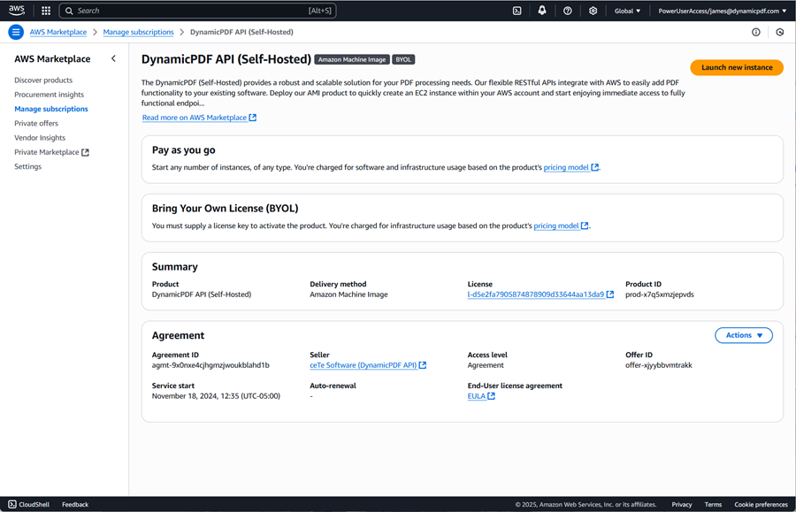Go to Manage subscriptions breadcrumb
Viewport: 796px width, 512px height.
(x=138, y=32)
